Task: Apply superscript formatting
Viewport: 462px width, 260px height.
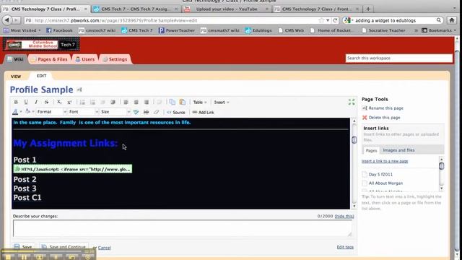Action: [69, 102]
